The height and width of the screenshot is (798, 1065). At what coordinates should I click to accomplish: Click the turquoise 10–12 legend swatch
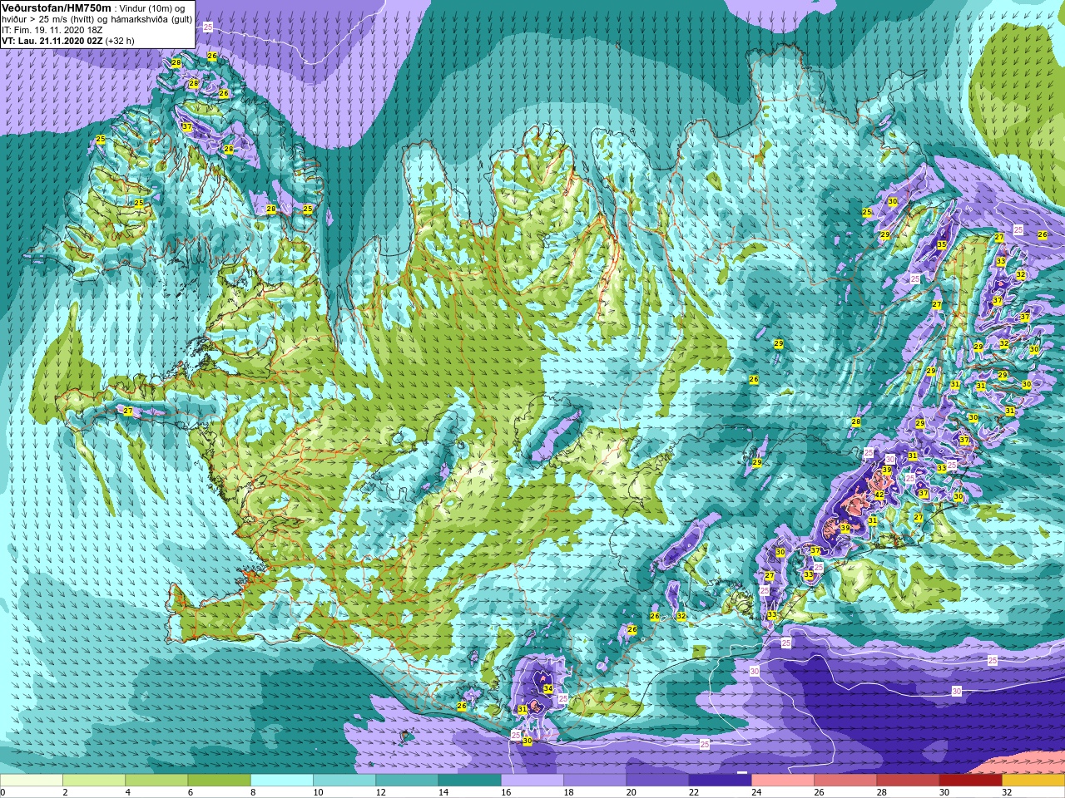(x=344, y=781)
